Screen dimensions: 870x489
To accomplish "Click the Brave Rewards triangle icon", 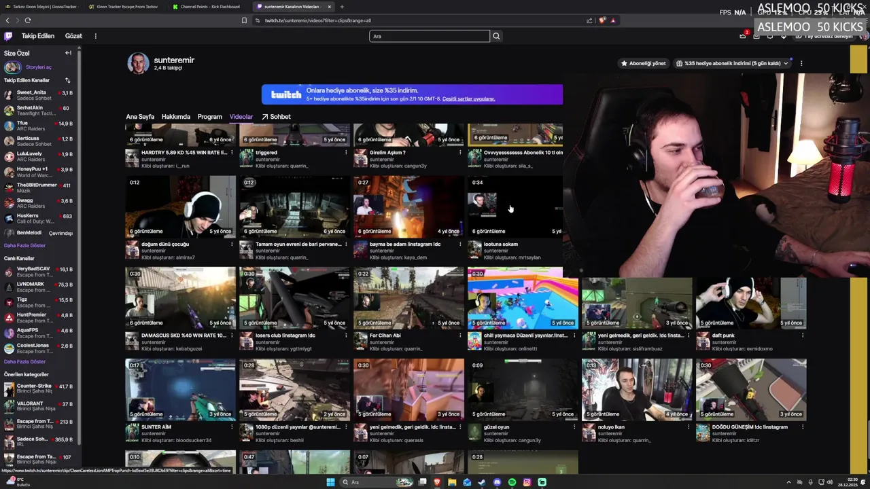I will pos(613,20).
